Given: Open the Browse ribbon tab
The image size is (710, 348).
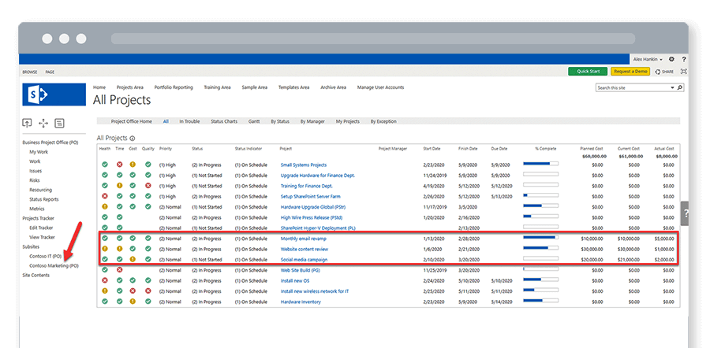Looking at the screenshot, I should click(29, 72).
